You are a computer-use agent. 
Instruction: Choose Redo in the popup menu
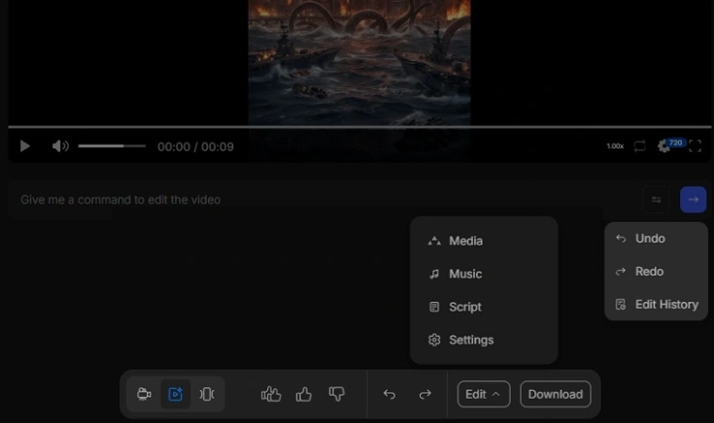tap(656, 272)
